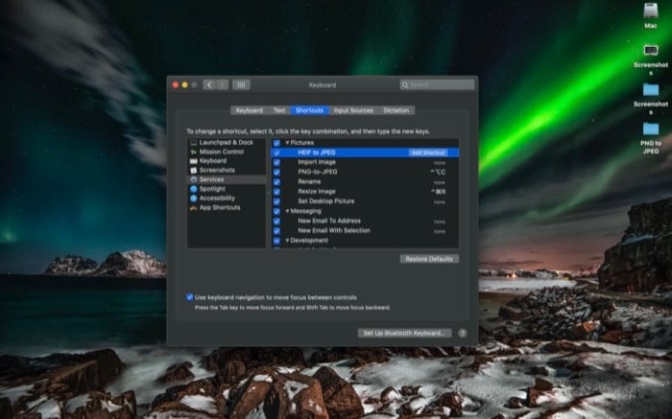Image resolution: width=672 pixels, height=419 pixels.
Task: Show all preferences grid button
Action: (241, 84)
